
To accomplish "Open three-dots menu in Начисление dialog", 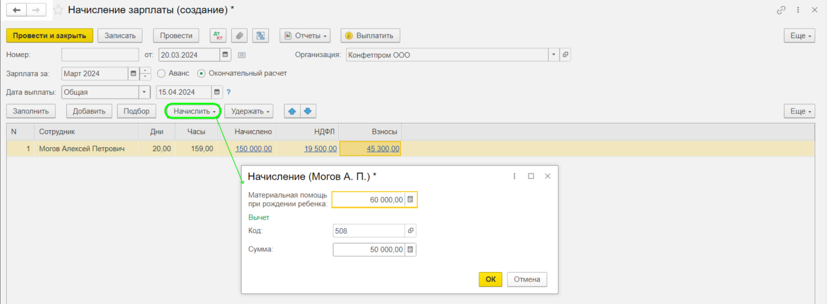I will (514, 176).
